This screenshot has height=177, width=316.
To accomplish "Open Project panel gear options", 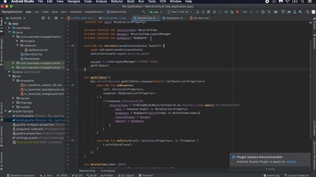I will coord(56,18).
